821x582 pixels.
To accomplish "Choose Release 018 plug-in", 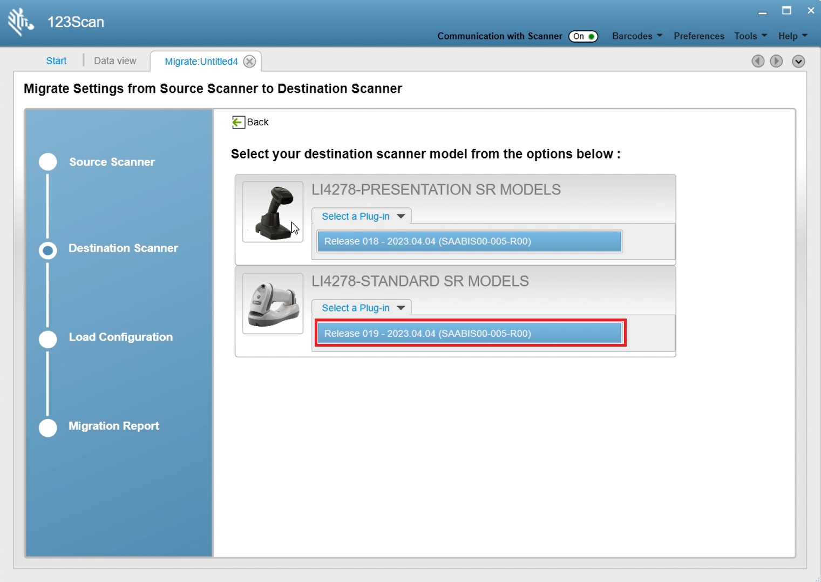I will [x=470, y=241].
